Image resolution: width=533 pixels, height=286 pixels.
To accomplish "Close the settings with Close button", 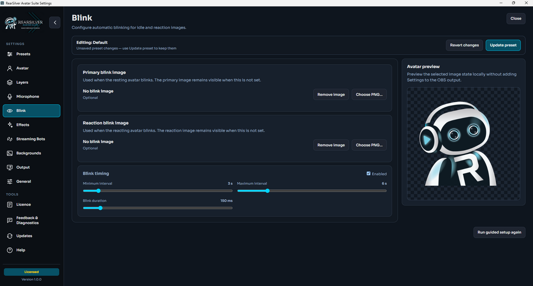I will pos(516,19).
